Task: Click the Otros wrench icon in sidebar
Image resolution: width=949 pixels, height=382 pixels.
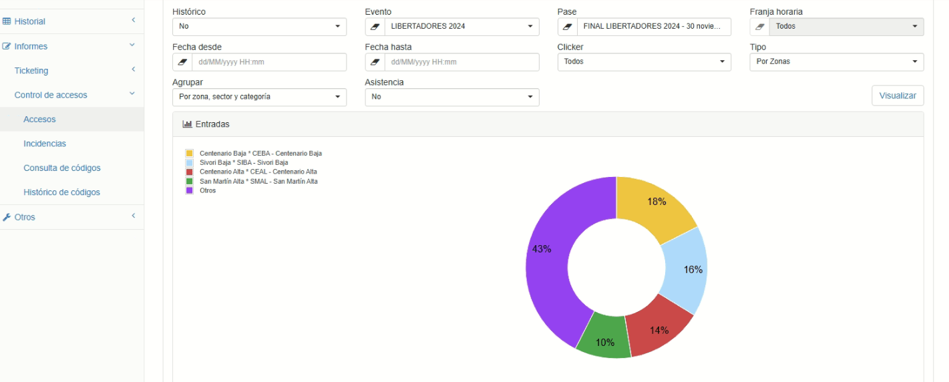Action: tap(7, 217)
